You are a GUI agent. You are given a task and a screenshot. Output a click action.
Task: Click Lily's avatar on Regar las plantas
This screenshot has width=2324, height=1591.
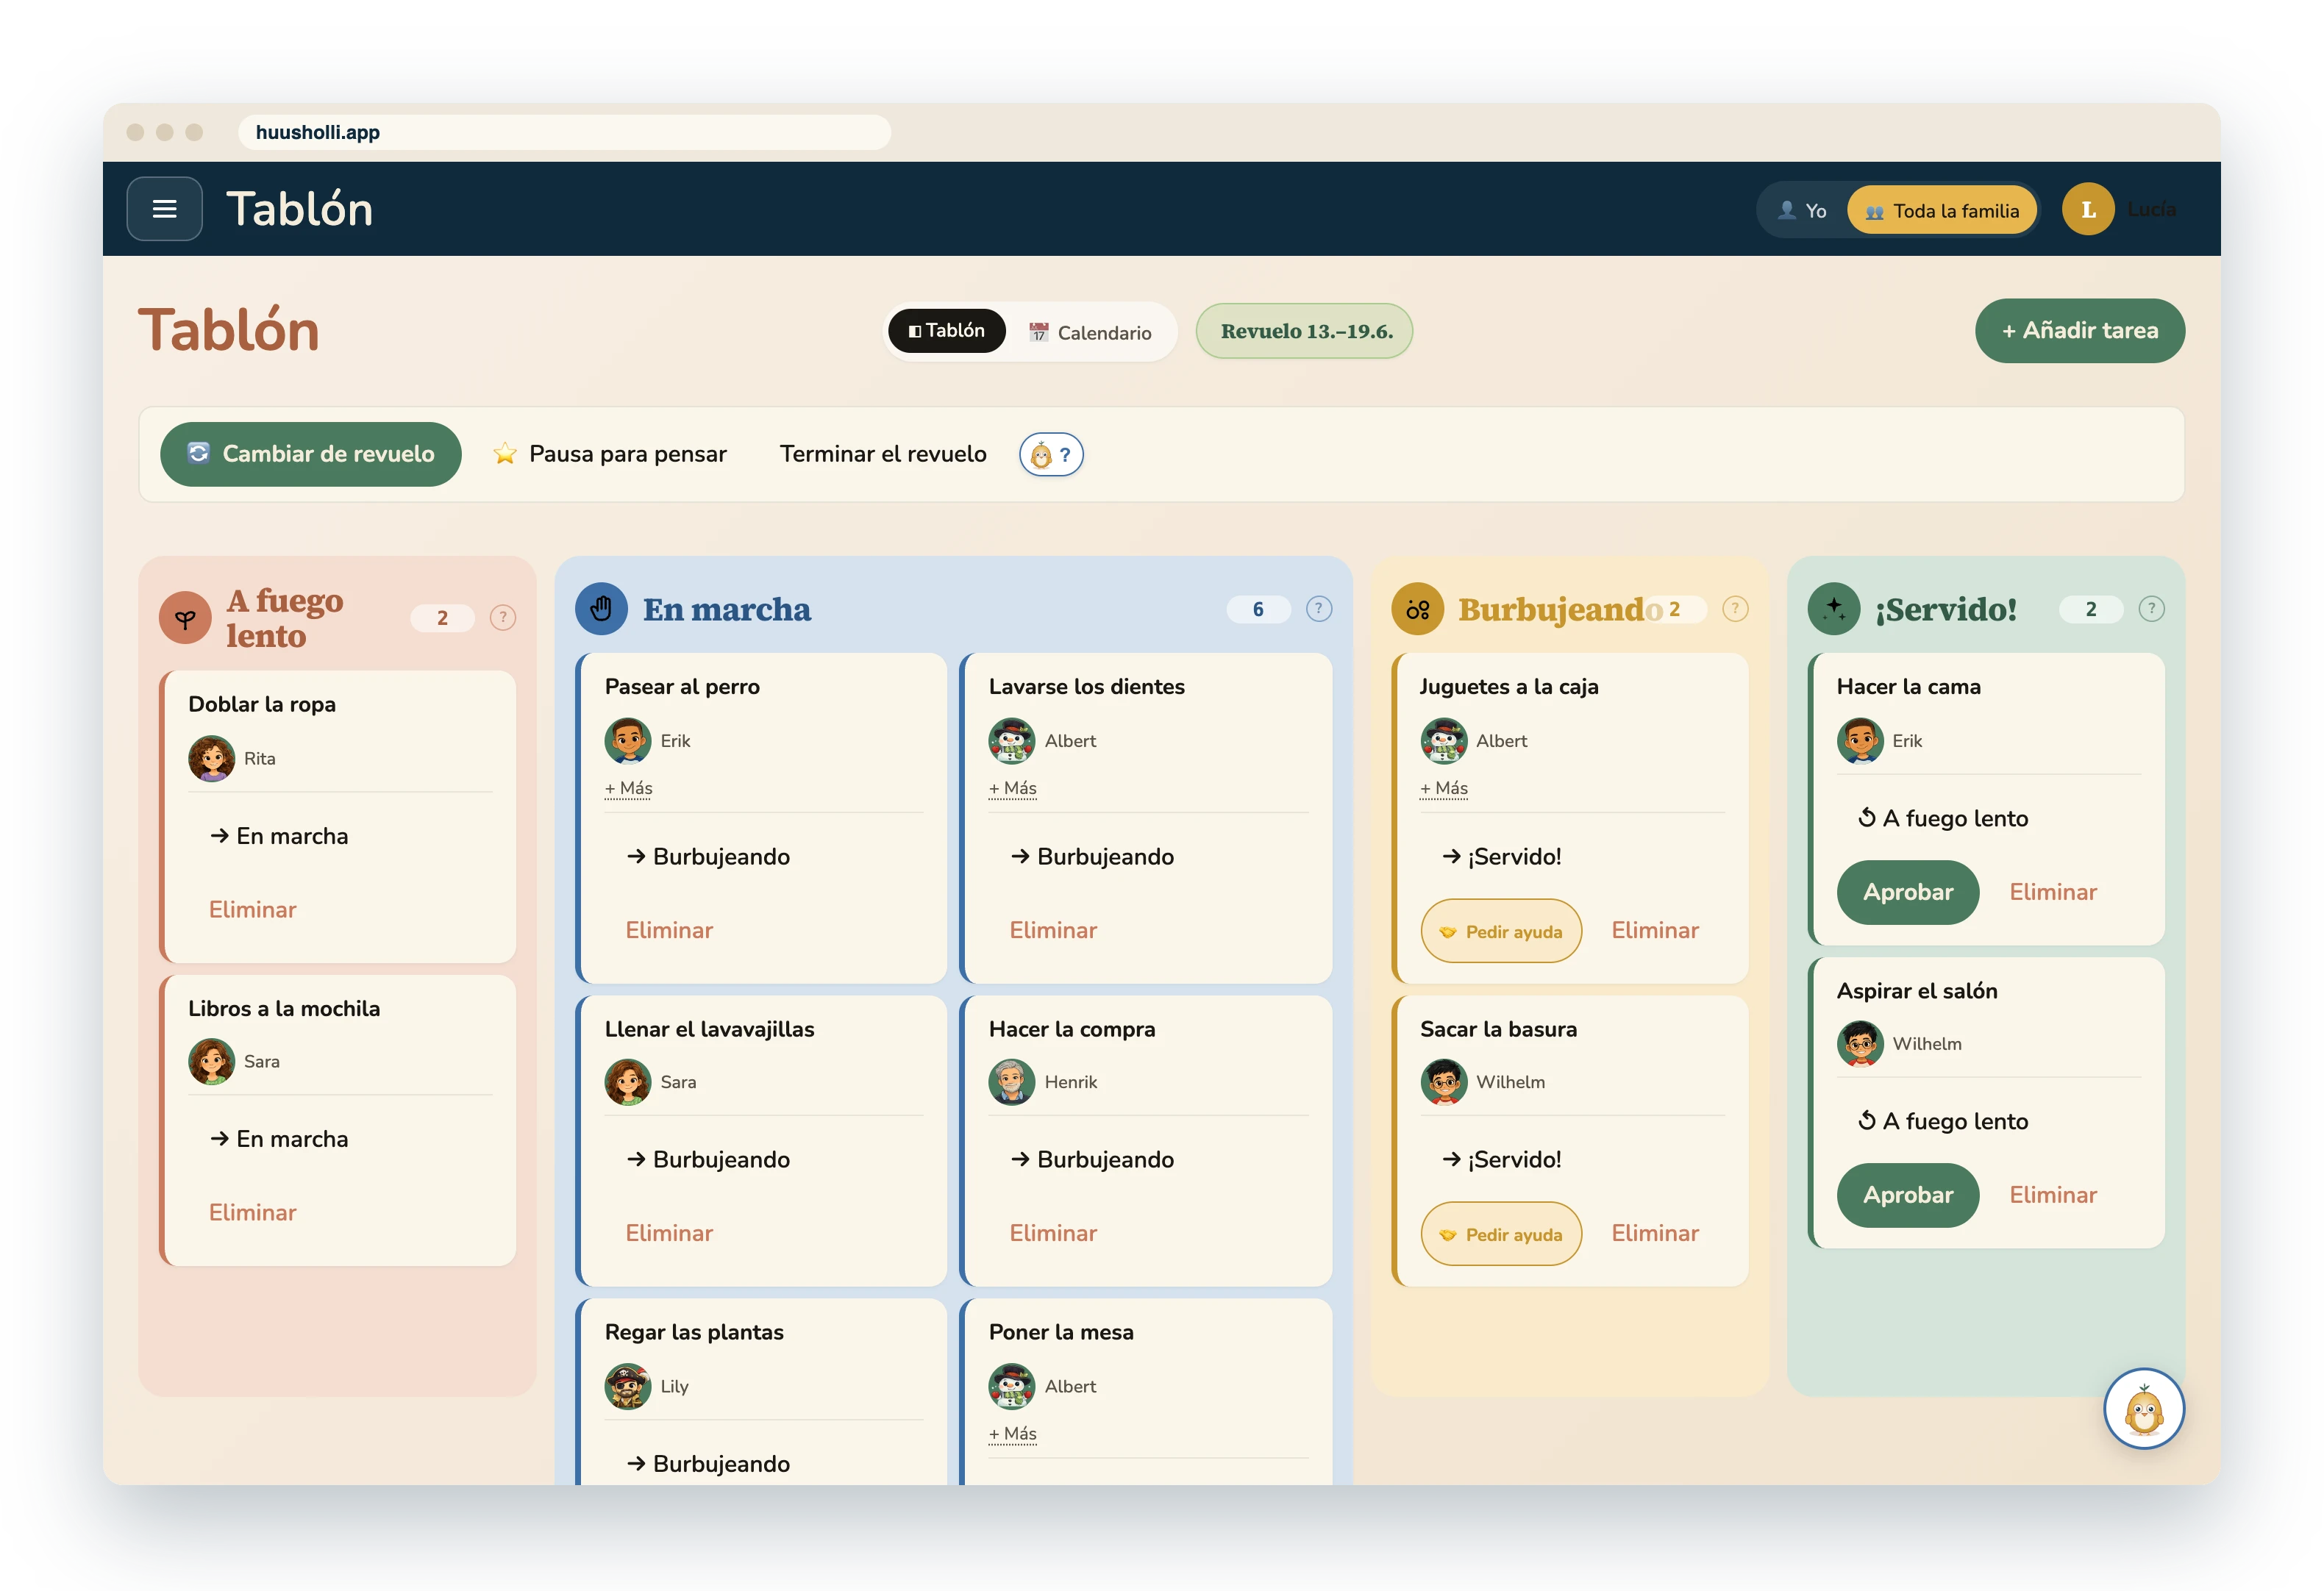[x=628, y=1386]
